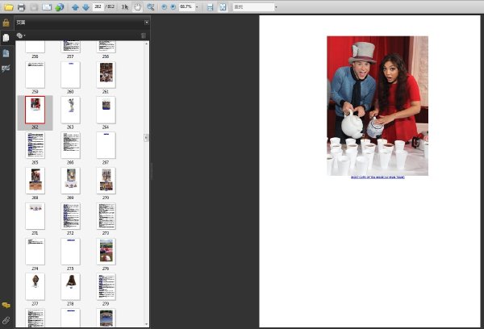484x329 pixels.
Task: Print the document using the printer icon
Action: [21, 6]
